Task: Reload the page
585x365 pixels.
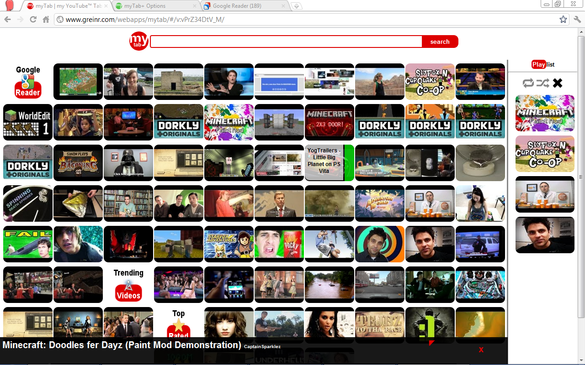Action: 33,20
